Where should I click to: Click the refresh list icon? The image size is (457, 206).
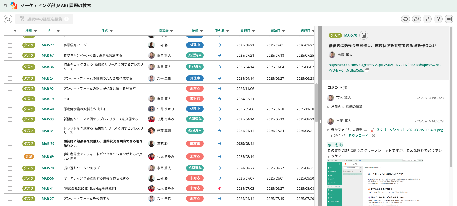pos(405,19)
